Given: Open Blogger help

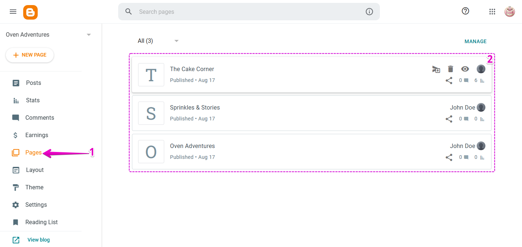Looking at the screenshot, I should point(465,11).
